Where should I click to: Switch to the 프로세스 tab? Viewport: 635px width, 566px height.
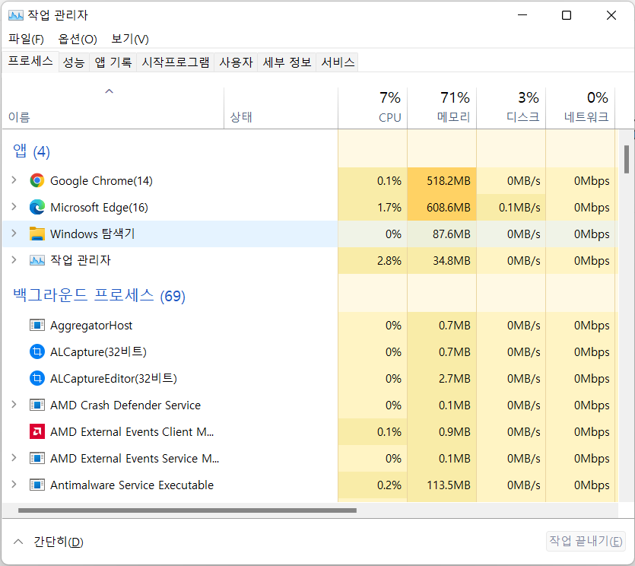click(30, 61)
